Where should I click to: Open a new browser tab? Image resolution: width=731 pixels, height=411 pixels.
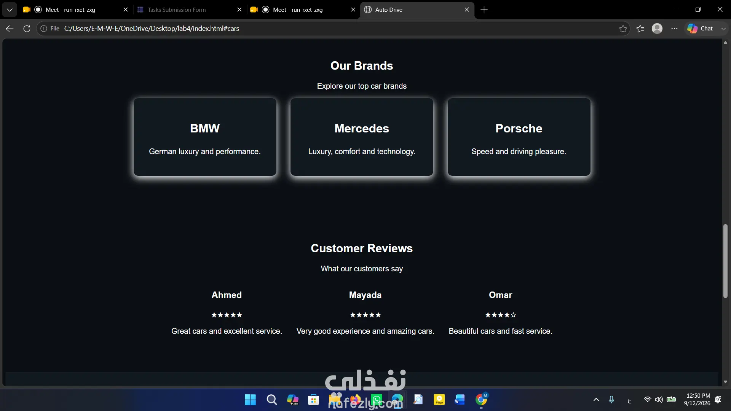(484, 10)
